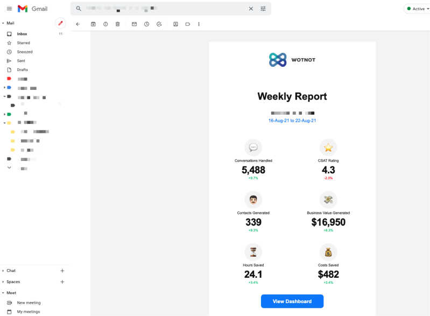The height and width of the screenshot is (316, 430).
Task: Compose a new email with pencil icon
Action: tap(60, 23)
